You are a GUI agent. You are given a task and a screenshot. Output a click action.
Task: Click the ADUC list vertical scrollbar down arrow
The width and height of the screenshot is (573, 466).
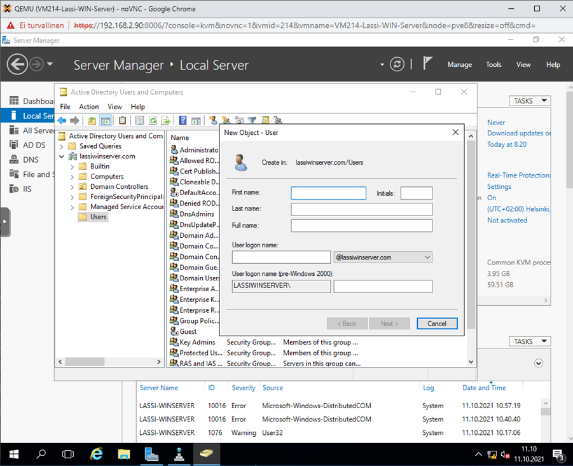click(471, 362)
